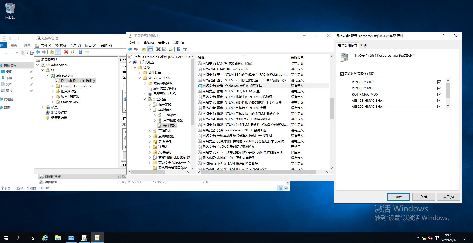Click the red delete icon in 组策略管理 toolbar
Viewport: 473px width, 243px height.
click(66, 52)
